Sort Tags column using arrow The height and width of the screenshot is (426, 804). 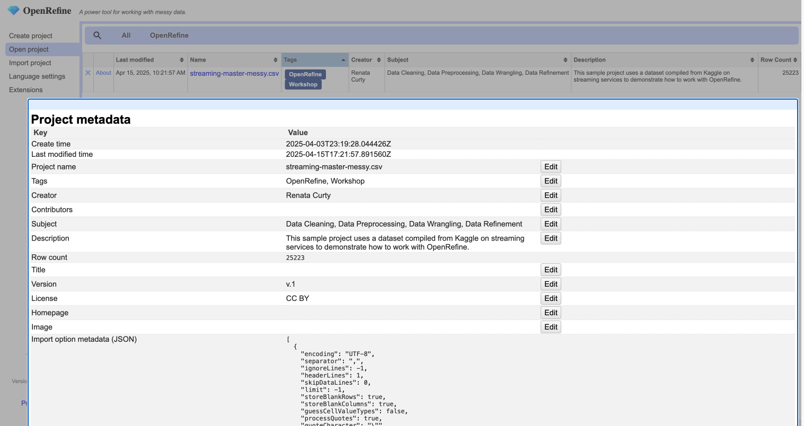click(x=343, y=60)
